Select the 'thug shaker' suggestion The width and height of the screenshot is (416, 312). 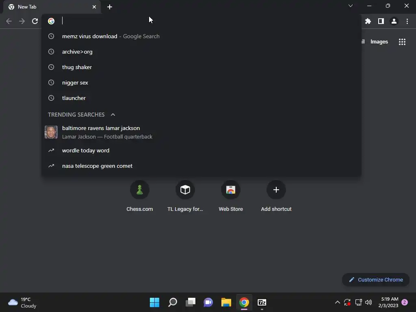[201, 67]
